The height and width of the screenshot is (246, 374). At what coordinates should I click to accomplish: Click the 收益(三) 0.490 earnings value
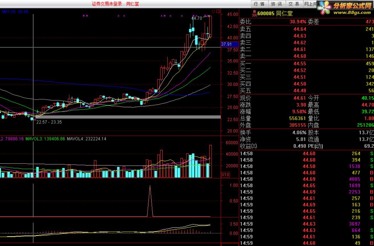300,146
